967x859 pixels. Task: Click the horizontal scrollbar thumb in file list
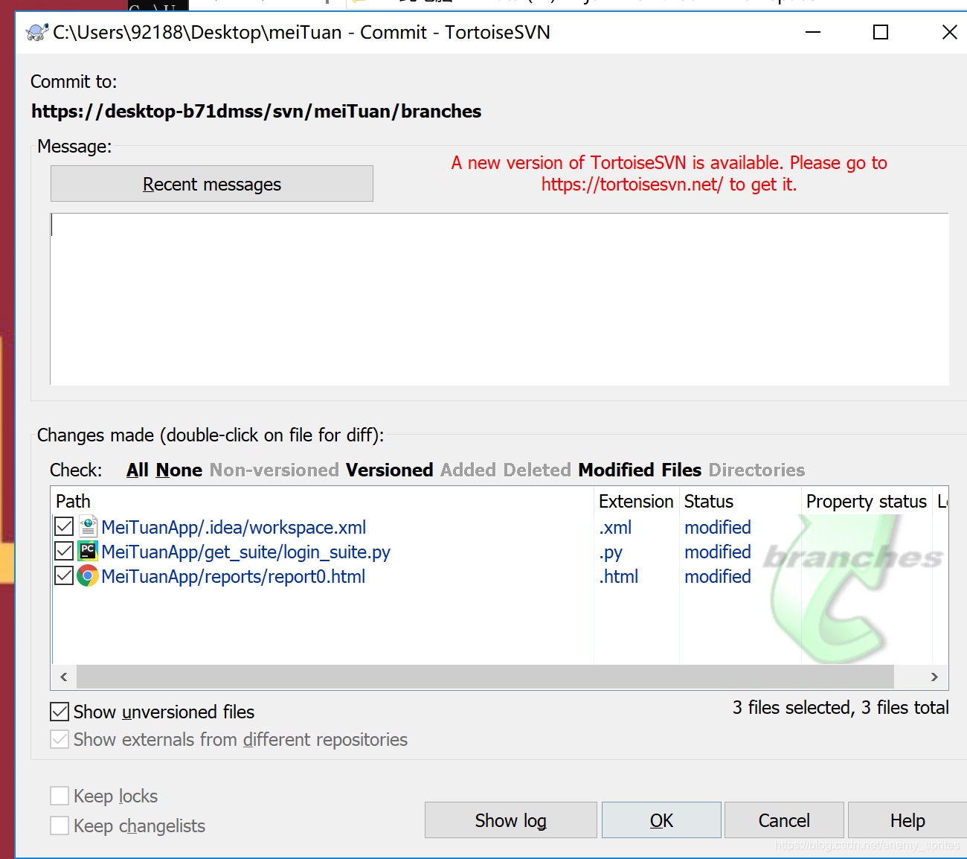click(485, 677)
